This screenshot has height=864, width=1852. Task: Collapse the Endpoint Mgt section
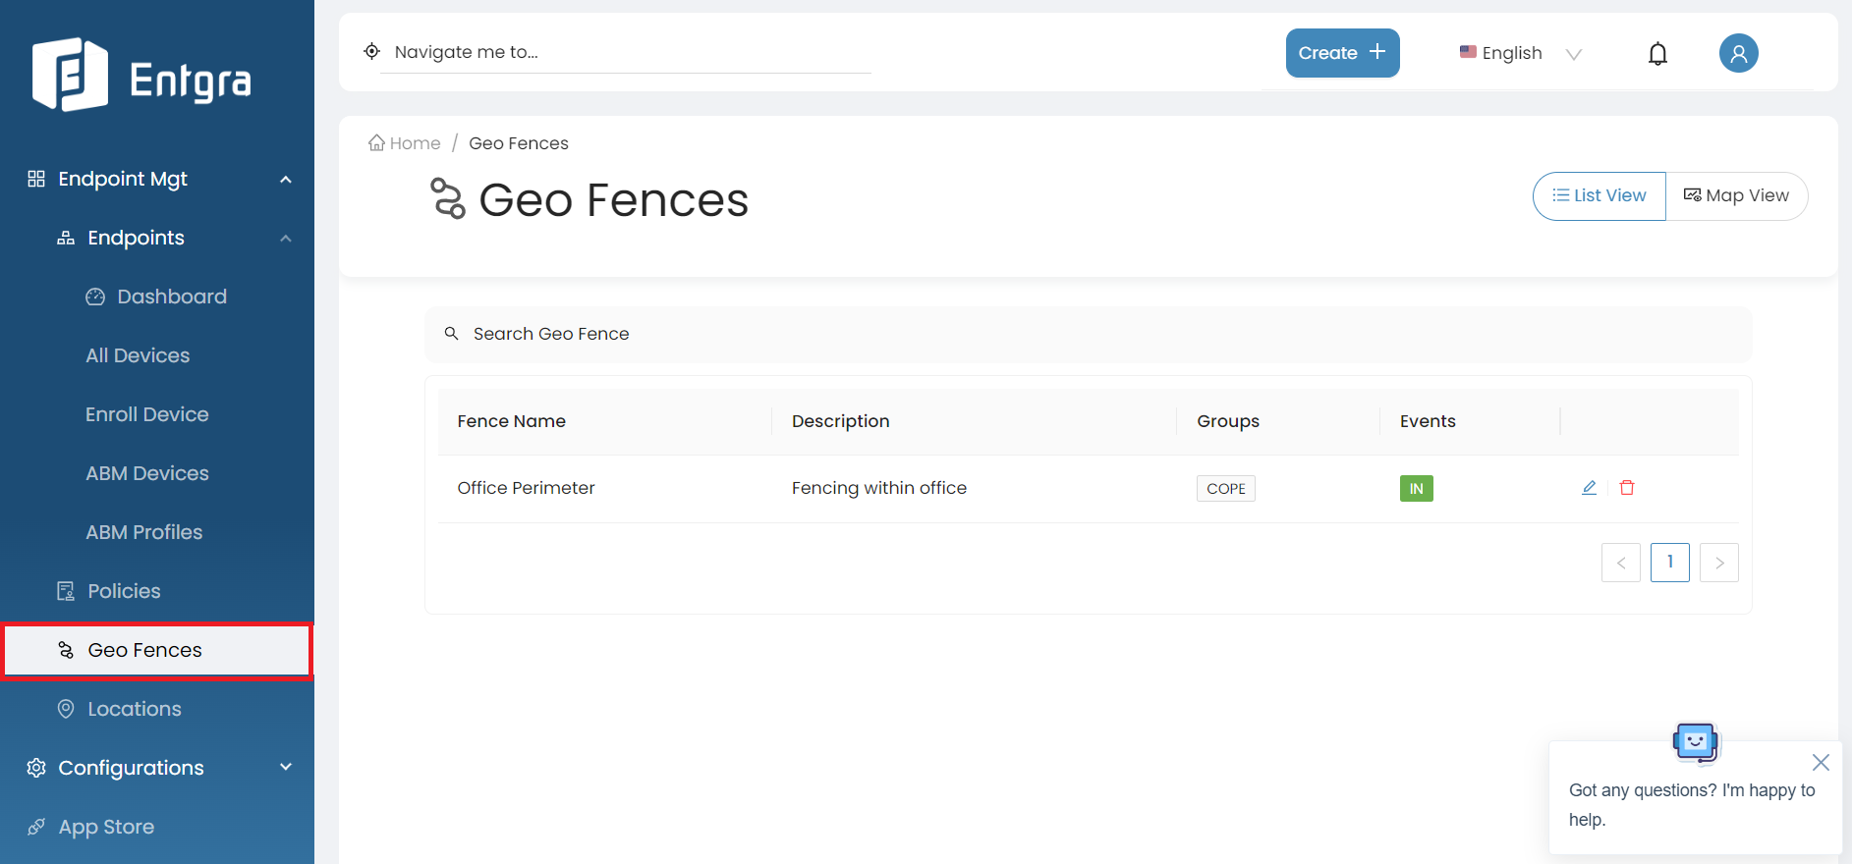[286, 180]
